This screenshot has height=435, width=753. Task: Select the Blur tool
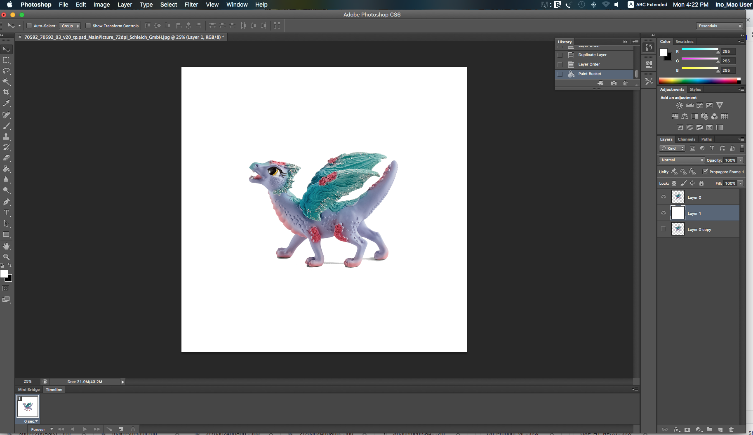6,179
